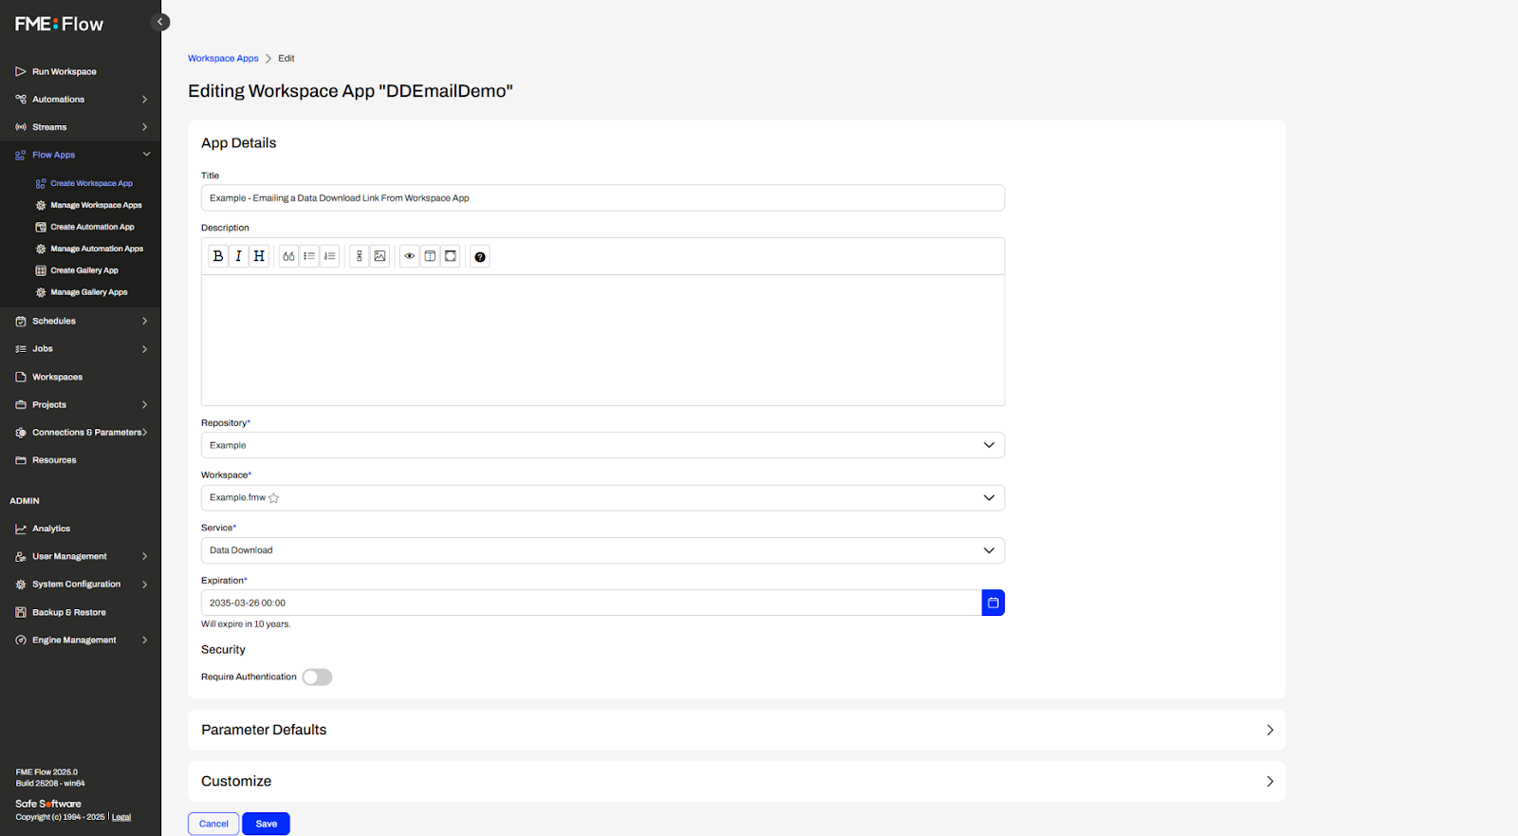Expand the Streams sidebar menu
This screenshot has height=836, width=1518.
(x=81, y=126)
